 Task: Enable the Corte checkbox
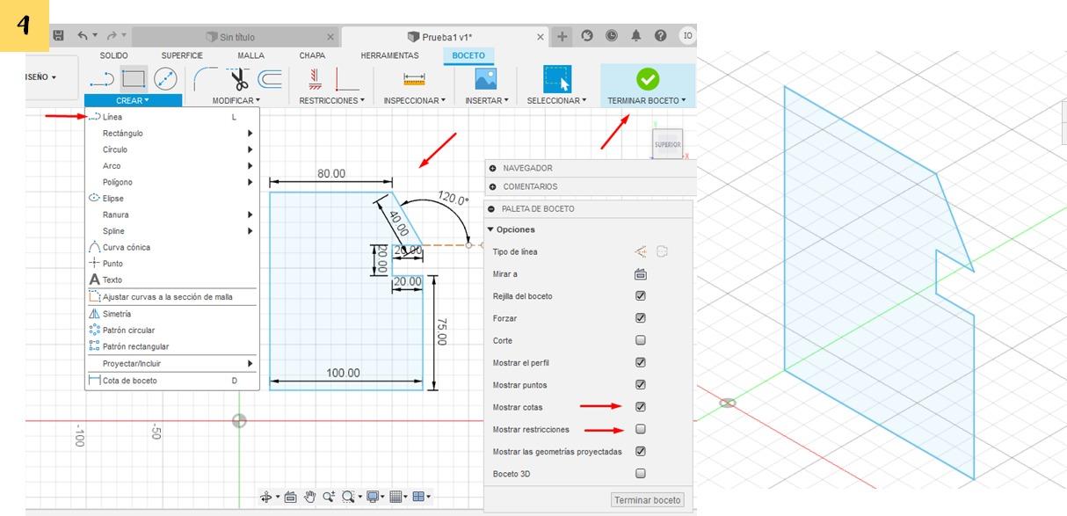[x=641, y=340]
